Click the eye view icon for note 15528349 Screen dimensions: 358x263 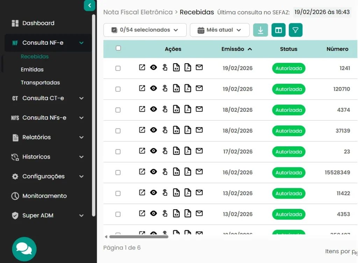coord(153,172)
